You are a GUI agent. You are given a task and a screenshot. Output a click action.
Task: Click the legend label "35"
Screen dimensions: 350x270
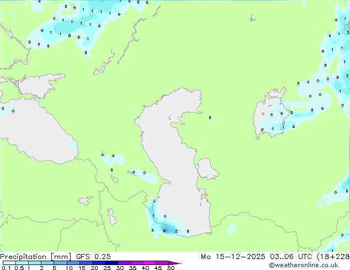[132, 268]
